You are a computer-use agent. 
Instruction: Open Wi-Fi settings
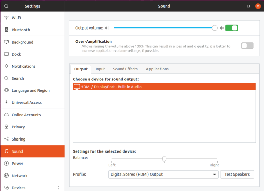(x=33, y=18)
